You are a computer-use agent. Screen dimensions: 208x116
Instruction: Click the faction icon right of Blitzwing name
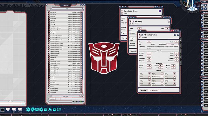[x=169, y=22]
